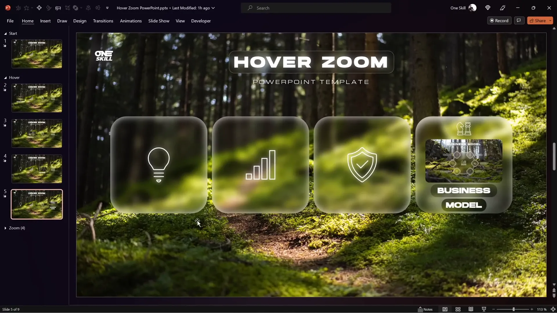The width and height of the screenshot is (557, 313).
Task: Select the chess pieces icon
Action: [464, 129]
